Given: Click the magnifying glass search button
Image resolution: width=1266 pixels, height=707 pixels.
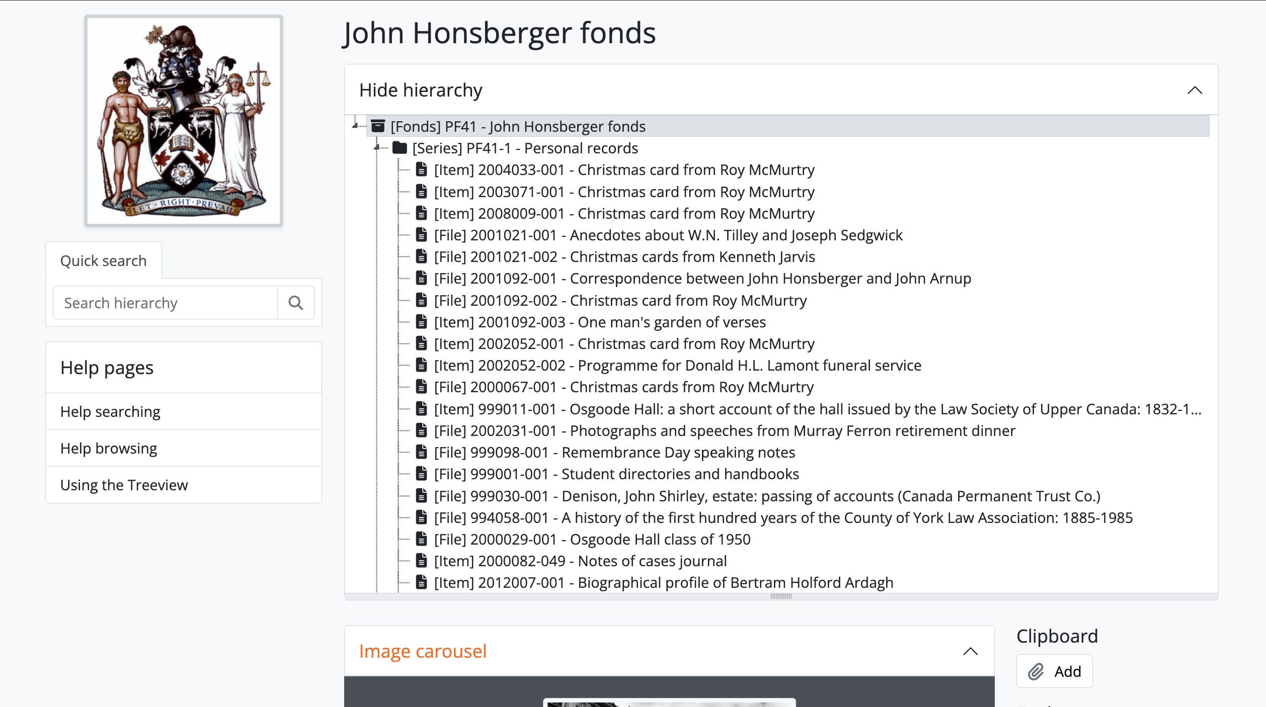Looking at the screenshot, I should [x=295, y=303].
